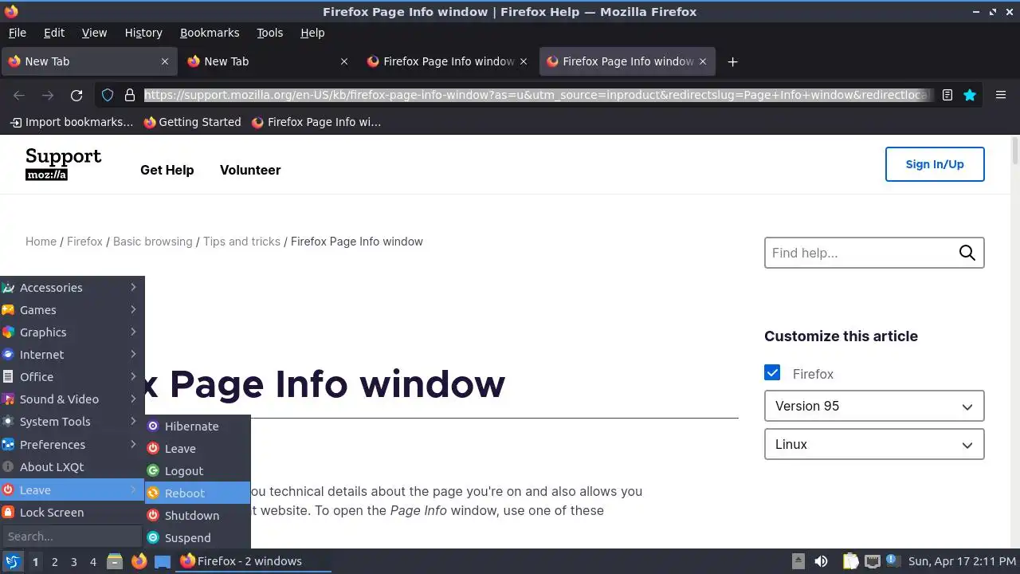Open the Edit menu
The height and width of the screenshot is (574, 1020).
pos(54,33)
